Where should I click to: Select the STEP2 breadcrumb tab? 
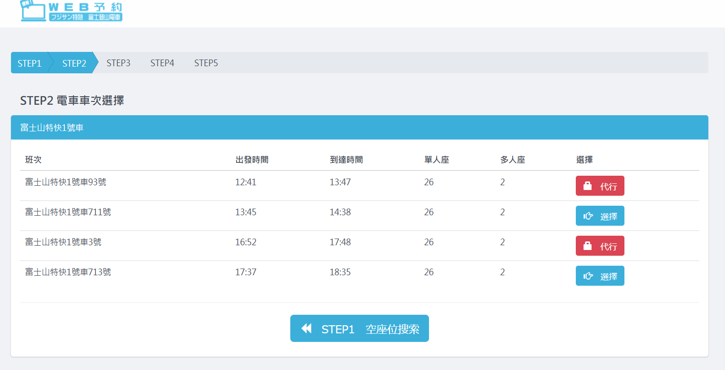(74, 63)
